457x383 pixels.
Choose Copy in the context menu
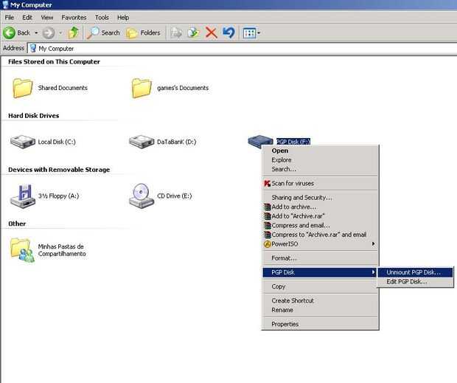pos(321,286)
